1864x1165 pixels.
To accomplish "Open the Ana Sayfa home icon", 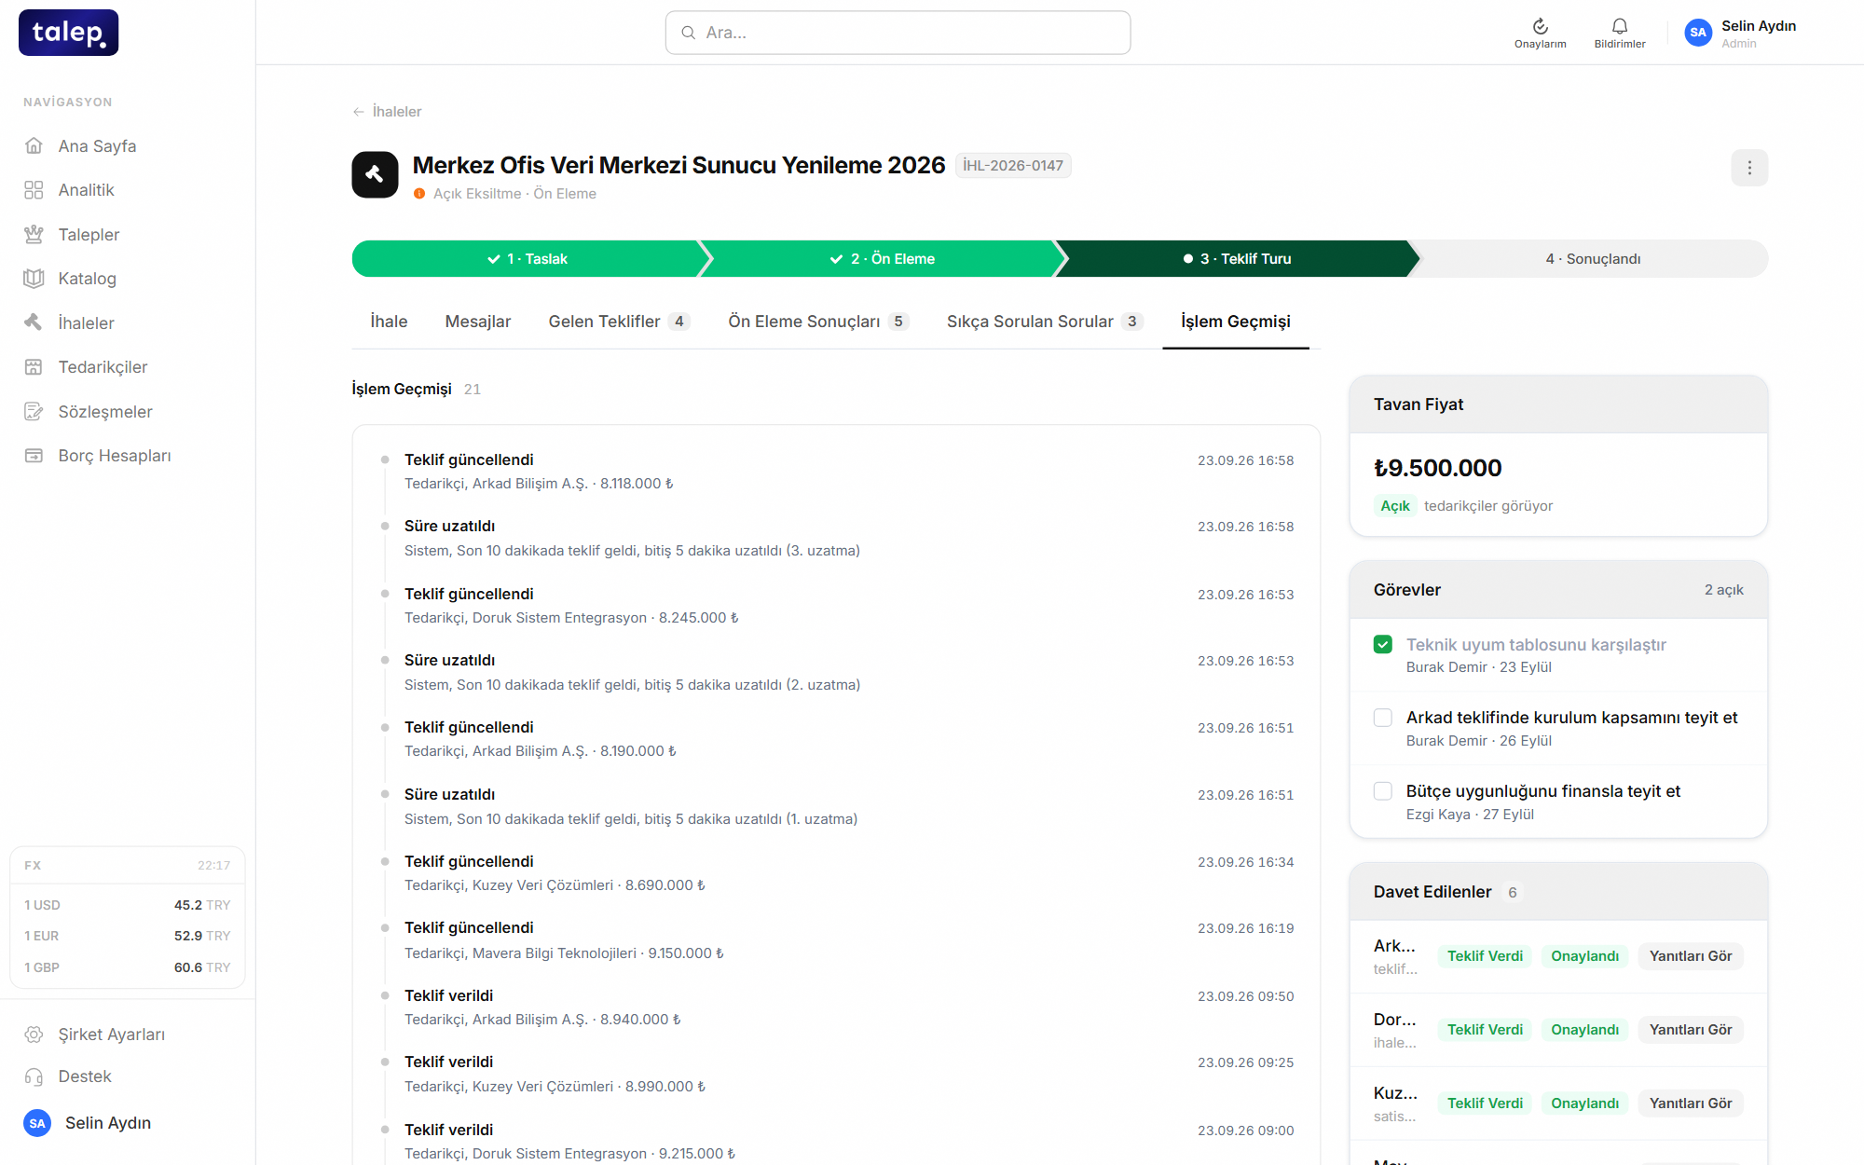I will point(34,145).
